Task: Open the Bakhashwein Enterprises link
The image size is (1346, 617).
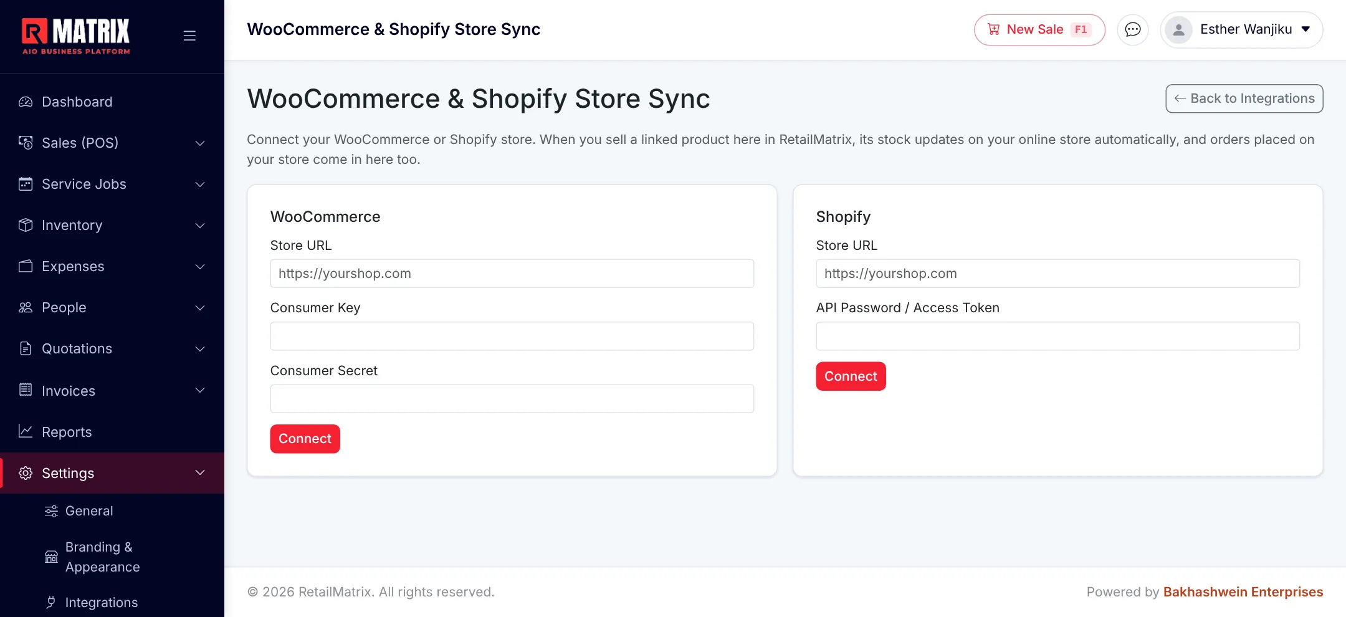Action: [1243, 592]
